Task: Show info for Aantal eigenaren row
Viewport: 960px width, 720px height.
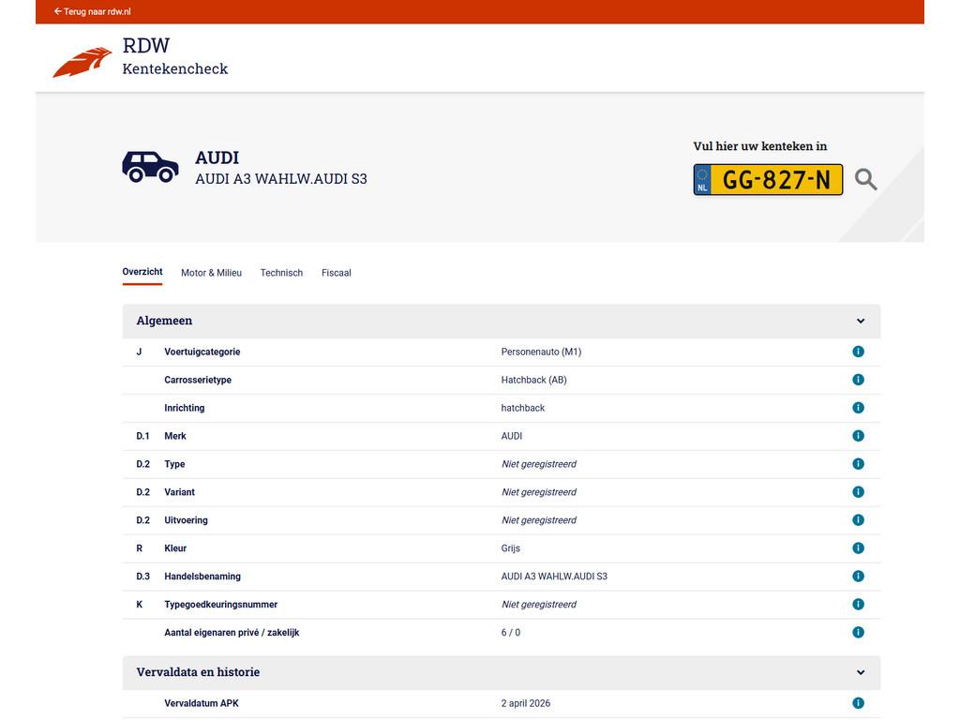Action: pos(858,633)
